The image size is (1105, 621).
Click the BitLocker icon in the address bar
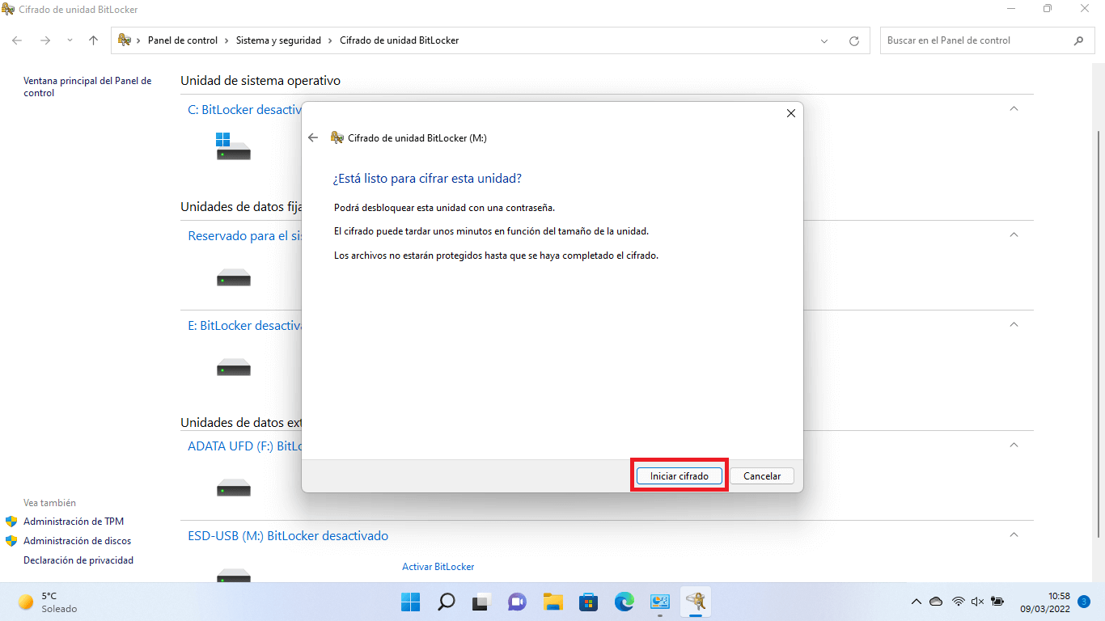click(125, 40)
